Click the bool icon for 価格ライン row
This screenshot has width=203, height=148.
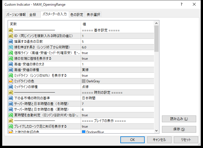pyautogui.click(x=11, y=53)
